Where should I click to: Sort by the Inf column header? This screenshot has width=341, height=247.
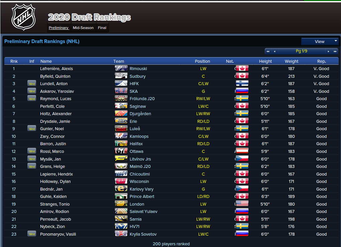(x=32, y=61)
